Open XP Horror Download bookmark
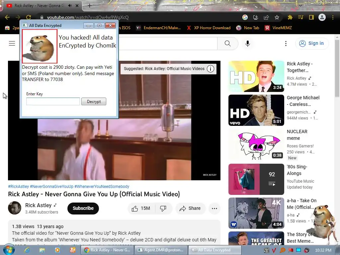Image resolution: width=340 pixels, height=255 pixels. tap(209, 28)
